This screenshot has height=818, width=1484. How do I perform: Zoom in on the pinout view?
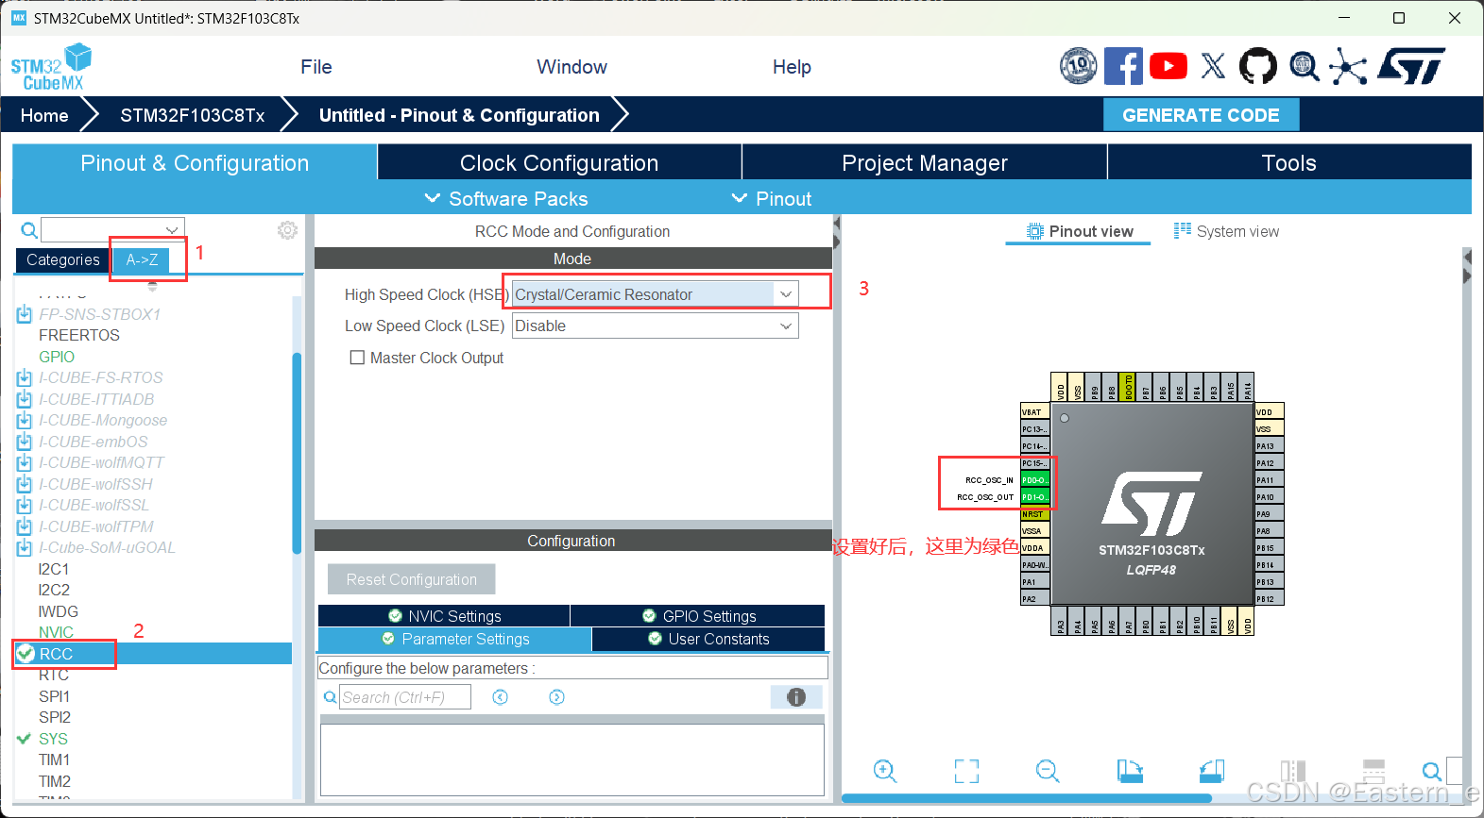pyautogui.click(x=885, y=771)
